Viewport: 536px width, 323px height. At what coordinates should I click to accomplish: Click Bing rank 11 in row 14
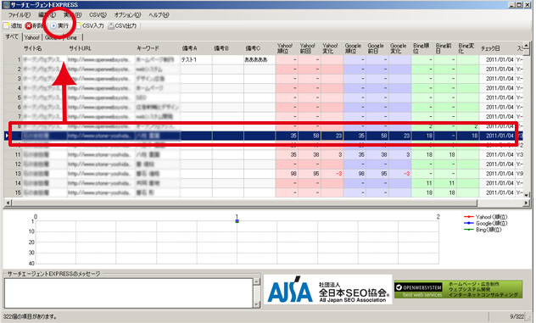point(422,183)
